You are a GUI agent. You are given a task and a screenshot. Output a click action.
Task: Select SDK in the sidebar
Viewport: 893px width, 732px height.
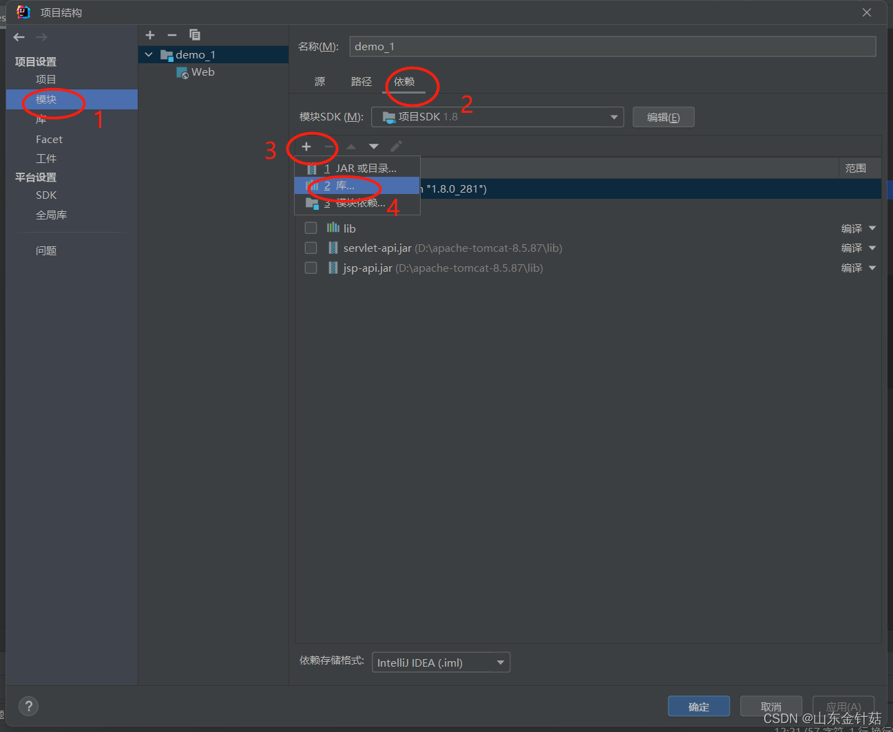(x=46, y=195)
